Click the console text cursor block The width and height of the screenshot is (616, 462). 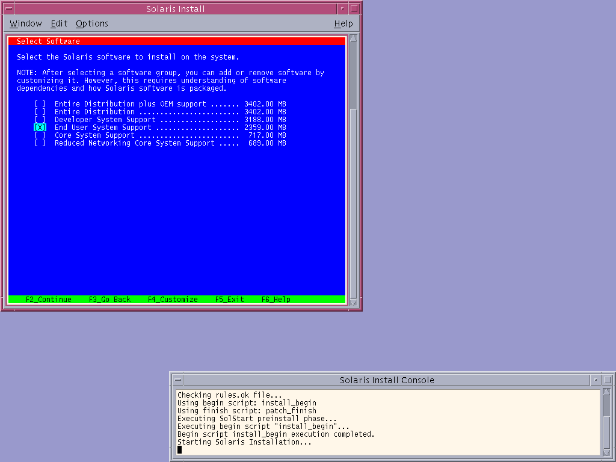(179, 449)
